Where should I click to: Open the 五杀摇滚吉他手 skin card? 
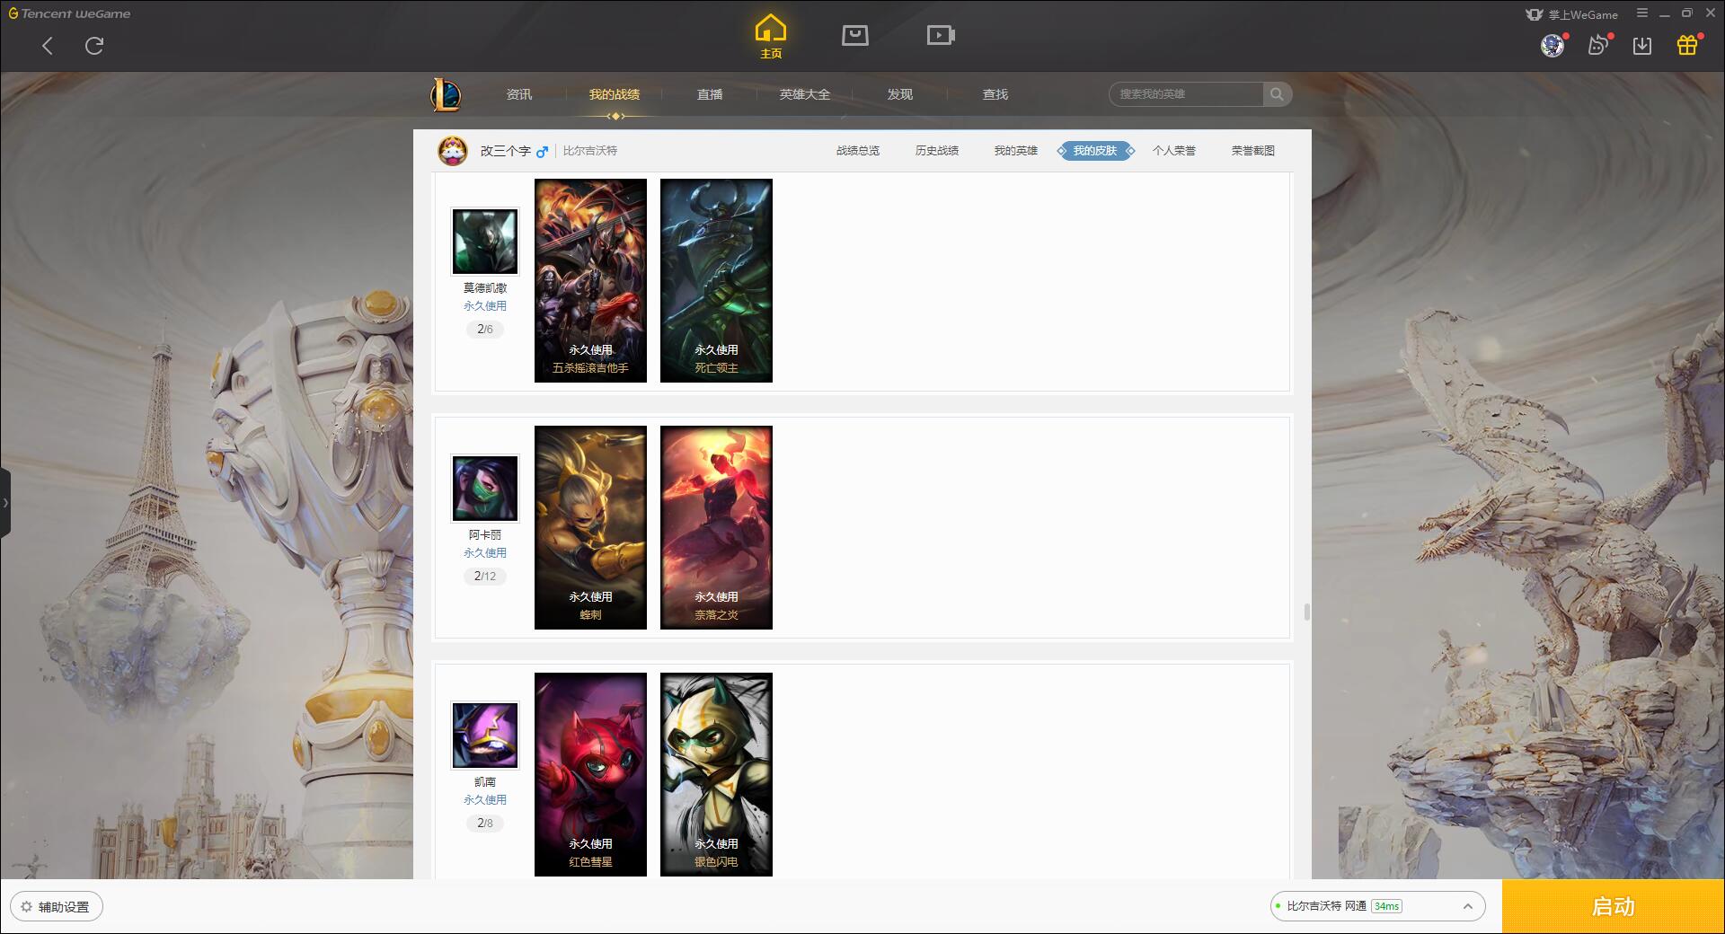[590, 280]
